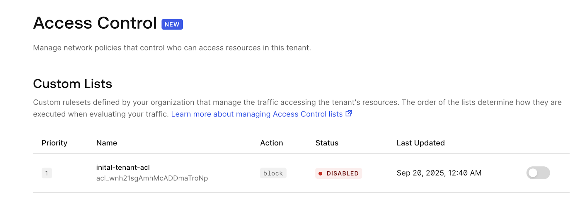Click the Name column header
Image resolution: width=586 pixels, height=214 pixels.
coord(107,143)
